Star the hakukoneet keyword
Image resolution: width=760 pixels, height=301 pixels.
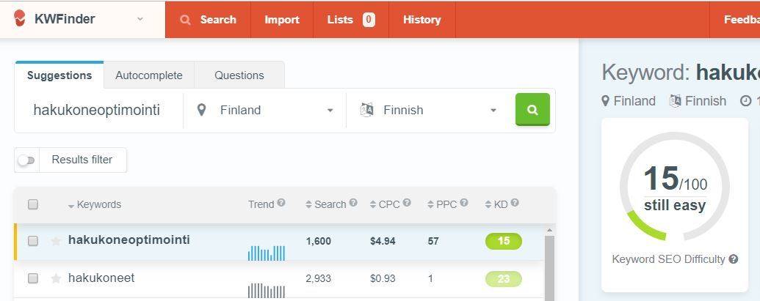pos(57,278)
